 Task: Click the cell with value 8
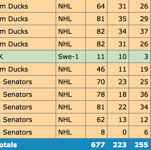[102, 132]
